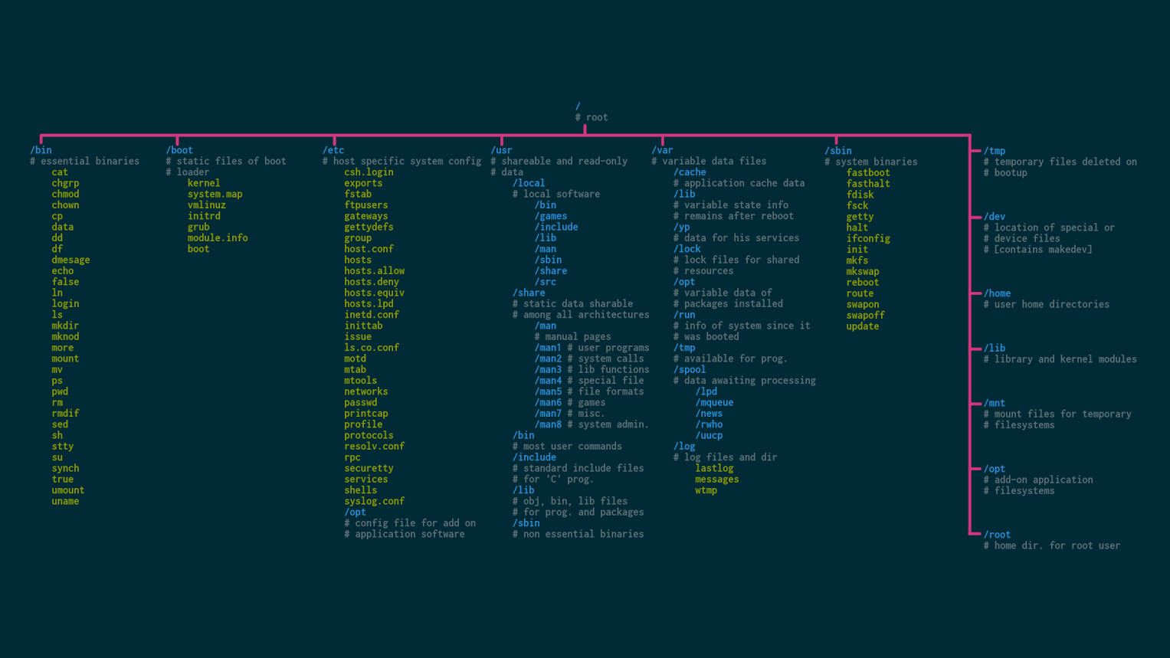Click the 'printcap' file name

click(x=366, y=413)
